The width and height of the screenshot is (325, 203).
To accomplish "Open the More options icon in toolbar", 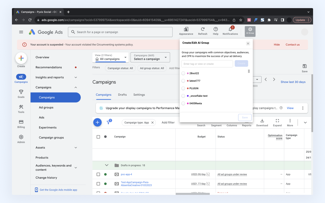I will [290, 121].
